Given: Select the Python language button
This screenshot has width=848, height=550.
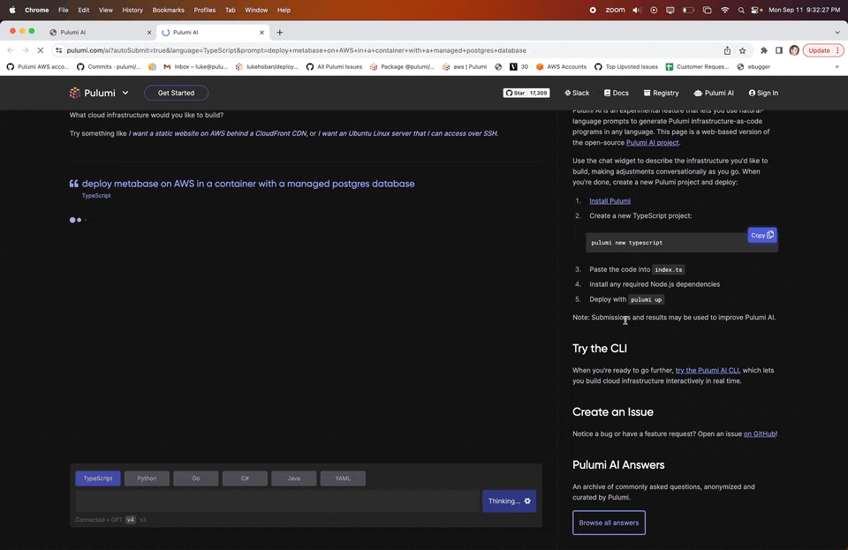Looking at the screenshot, I should coord(148,478).
